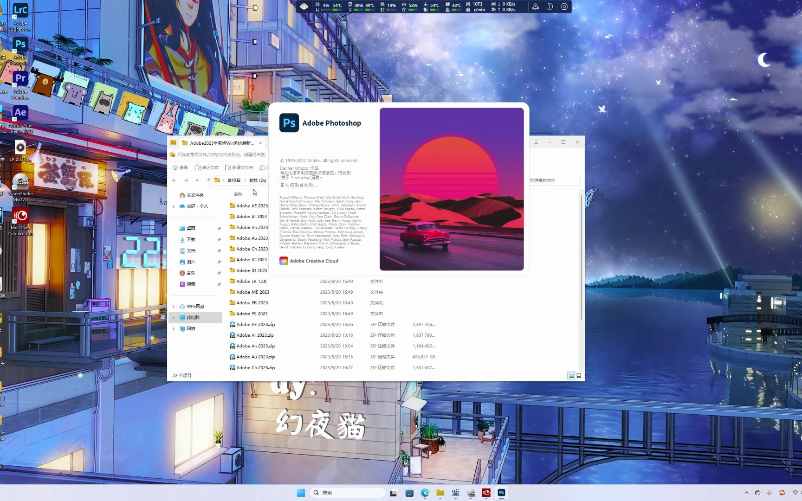Launch Adobe Premiere from the desktop

click(20, 85)
